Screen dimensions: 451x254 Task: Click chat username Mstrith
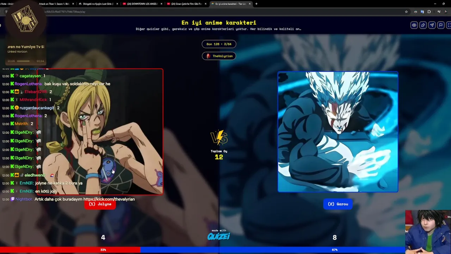tap(22, 124)
